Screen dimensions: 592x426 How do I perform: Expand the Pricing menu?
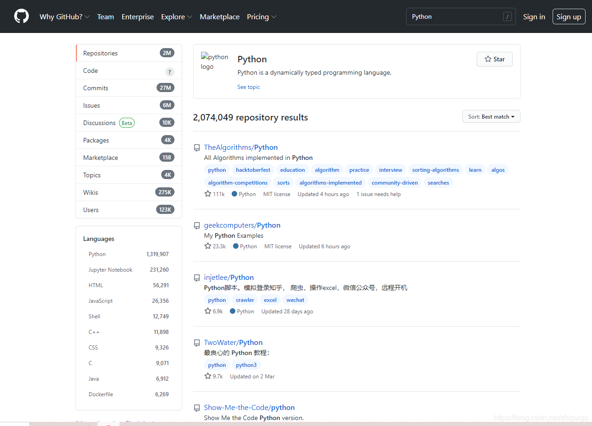pyautogui.click(x=261, y=16)
